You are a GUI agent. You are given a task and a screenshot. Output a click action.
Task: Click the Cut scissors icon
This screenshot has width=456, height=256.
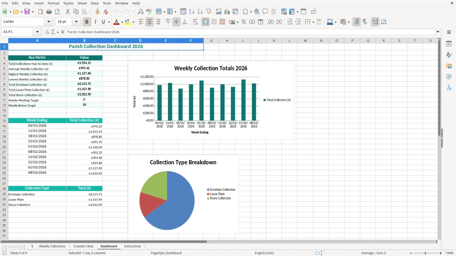[x=67, y=12]
